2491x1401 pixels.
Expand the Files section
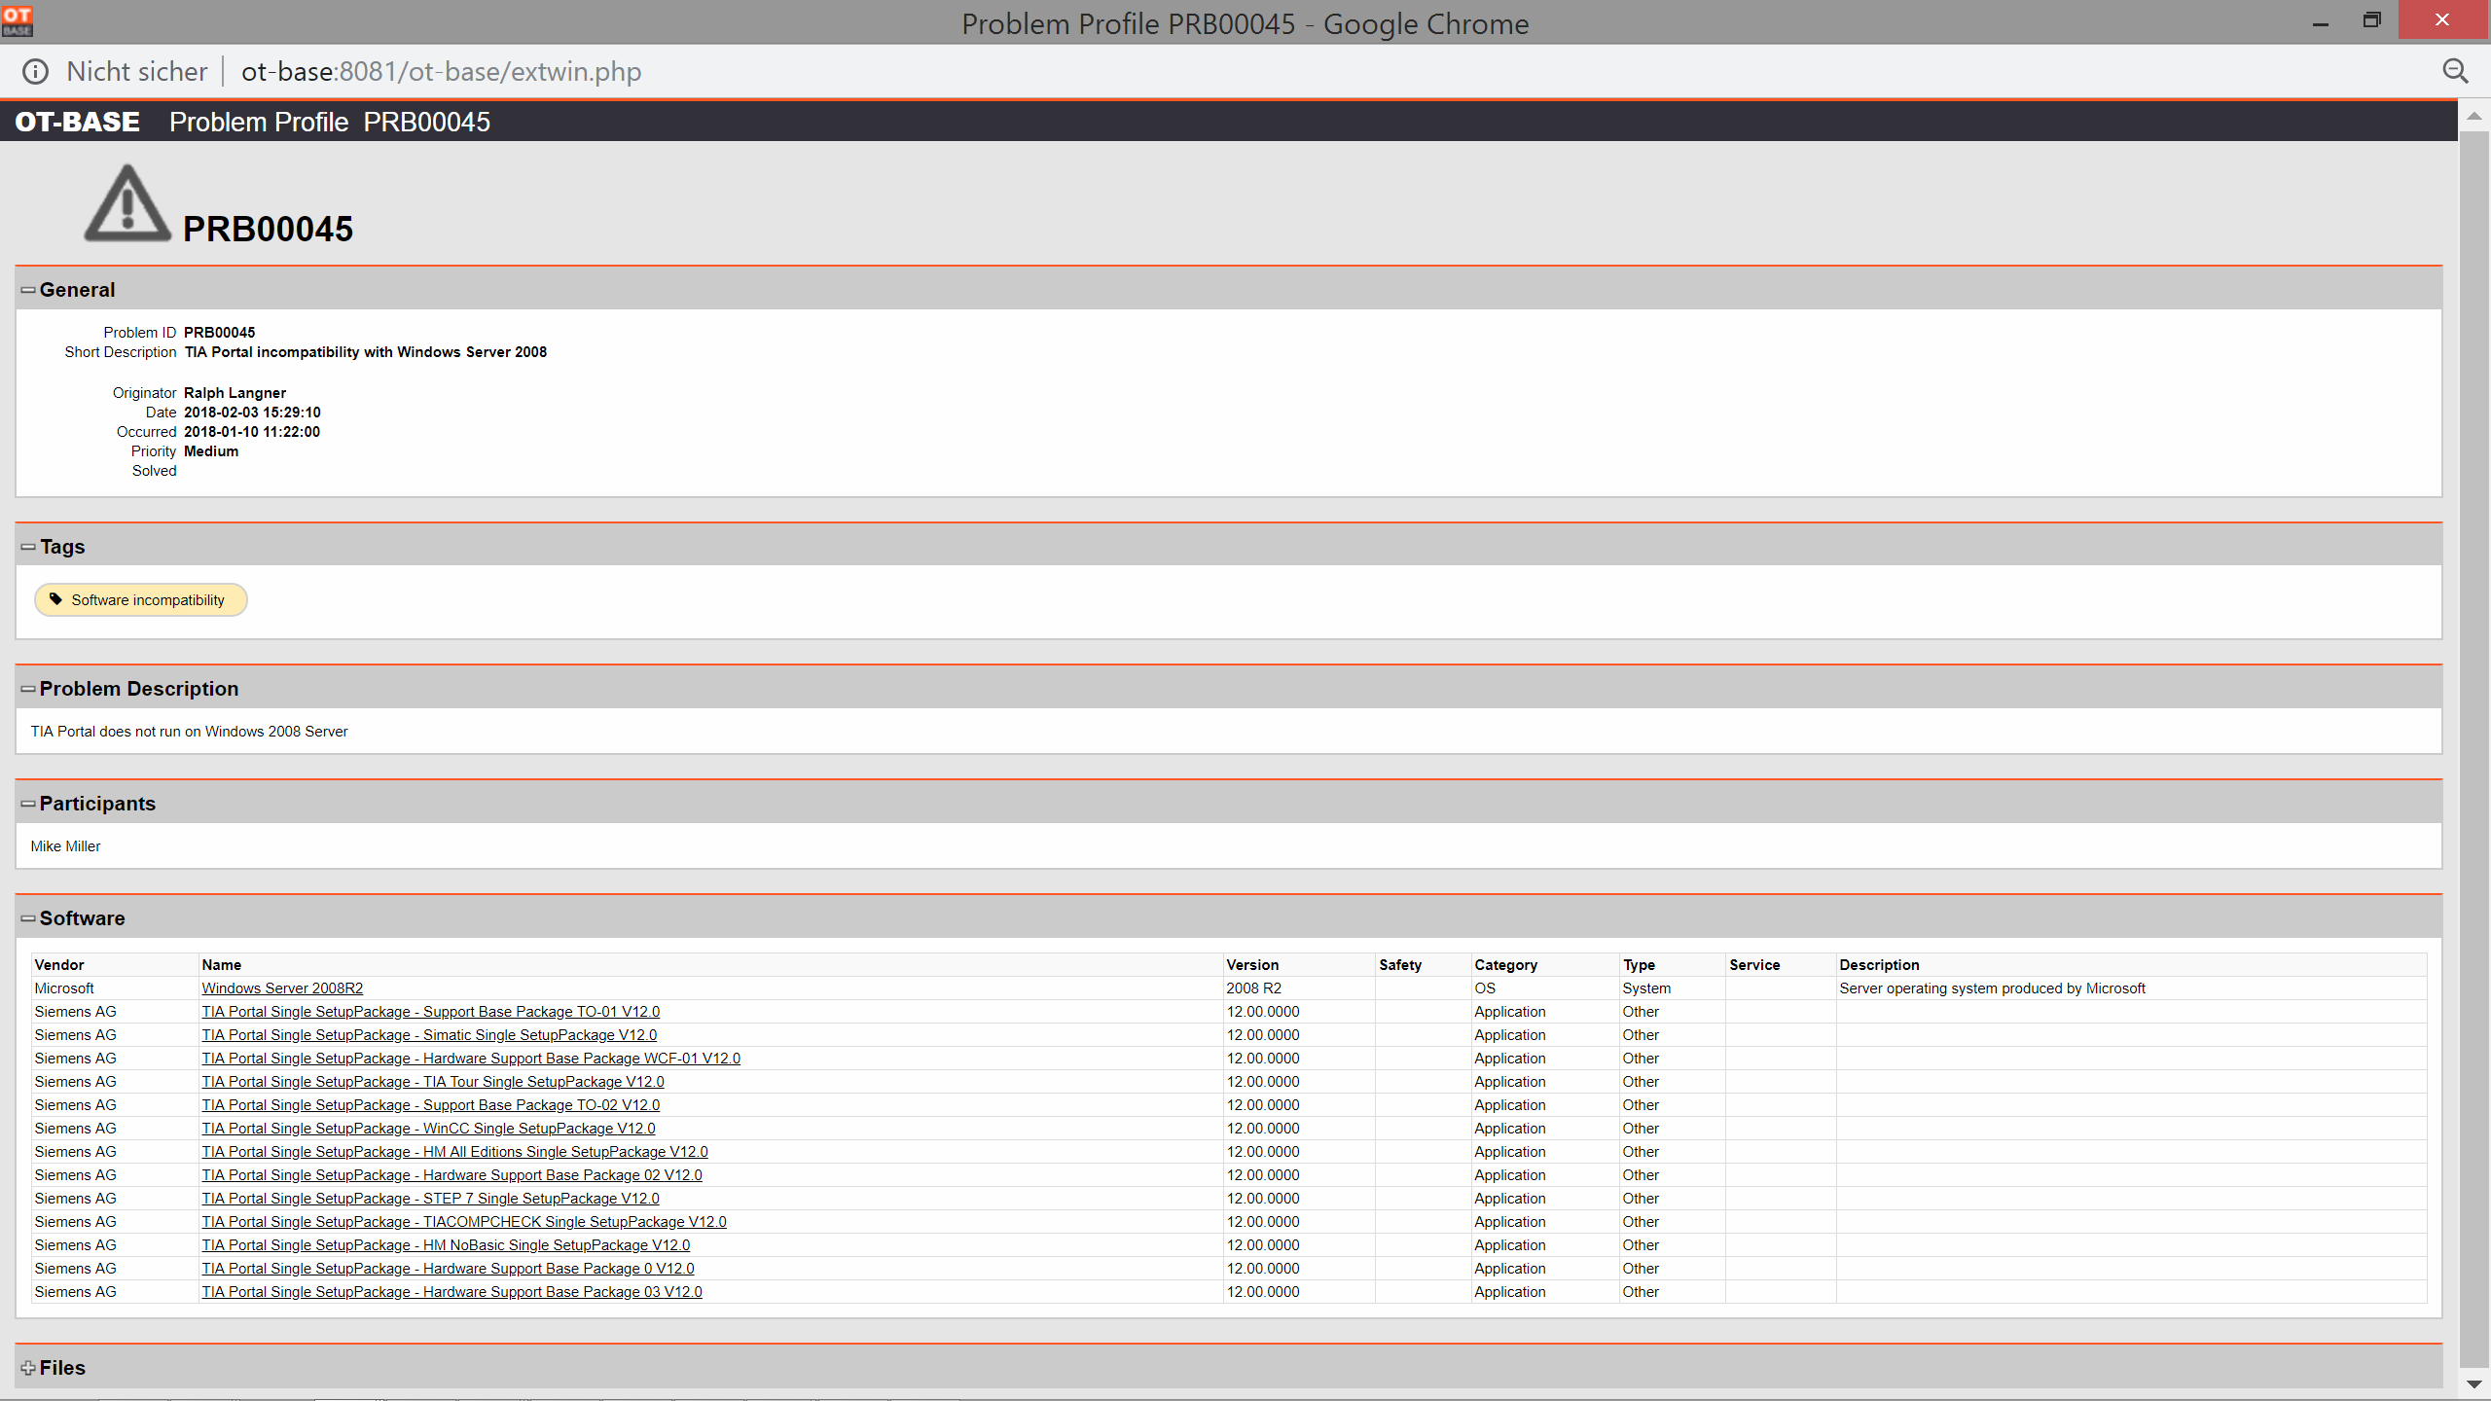click(x=28, y=1368)
